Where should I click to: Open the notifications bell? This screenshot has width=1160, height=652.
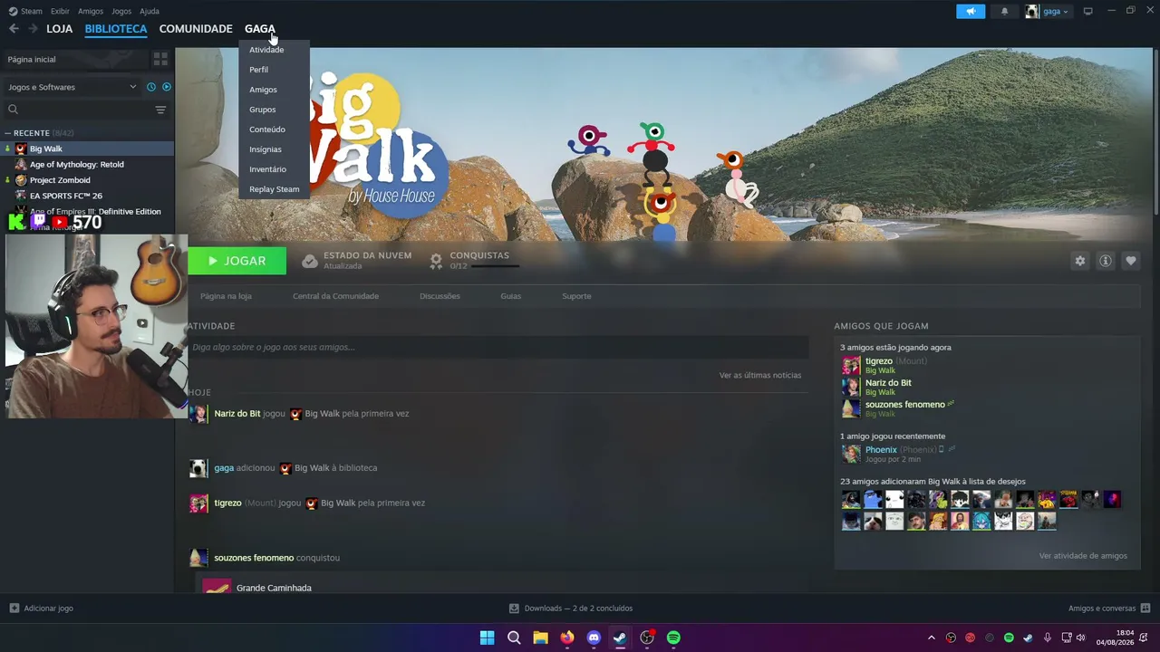1004,12
